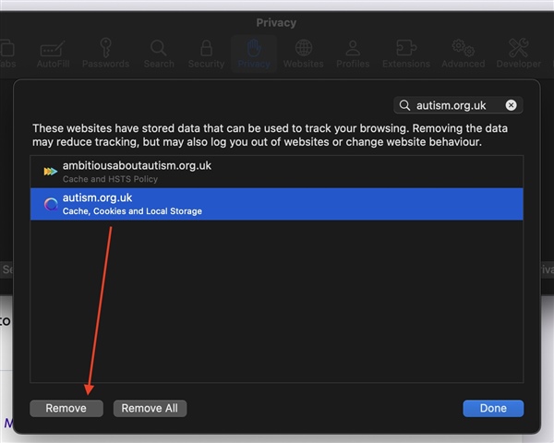Go to the Advanced settings pane

click(x=463, y=53)
